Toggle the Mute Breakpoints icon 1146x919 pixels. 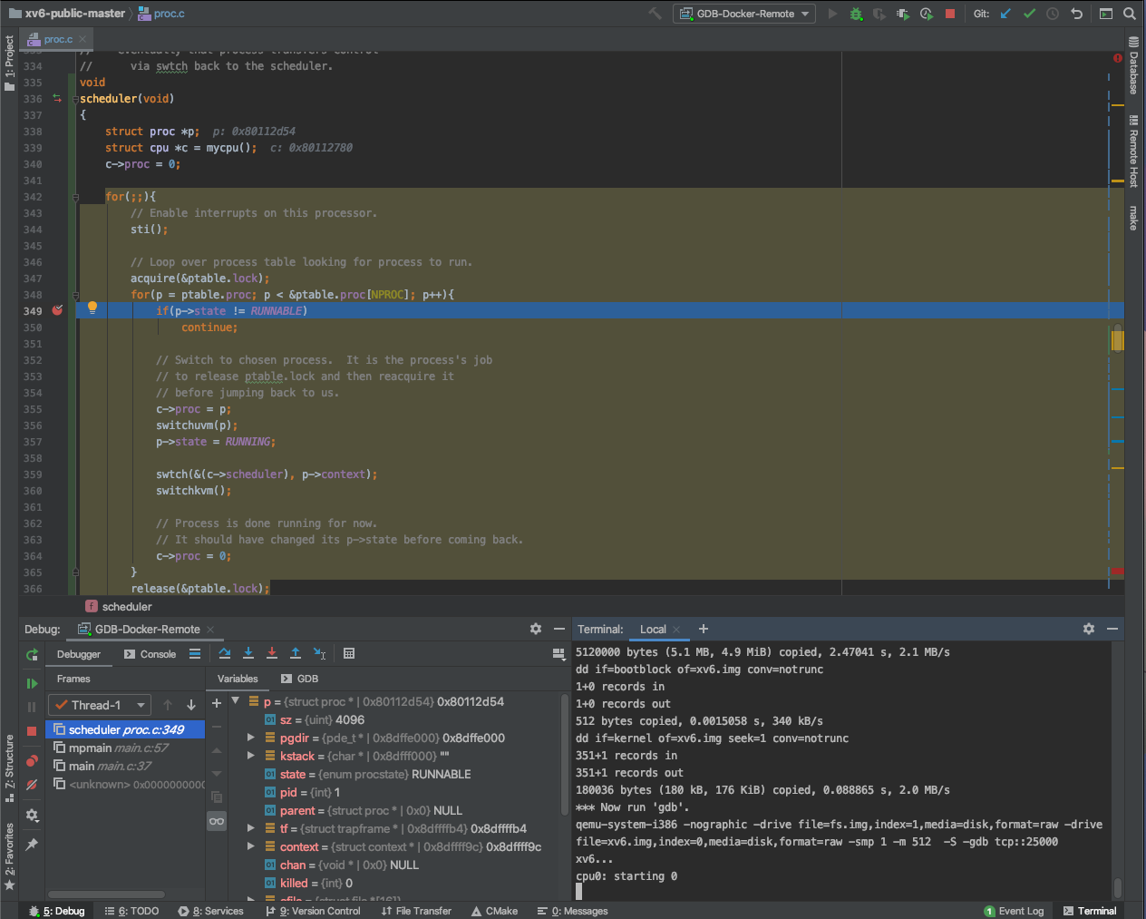click(32, 784)
